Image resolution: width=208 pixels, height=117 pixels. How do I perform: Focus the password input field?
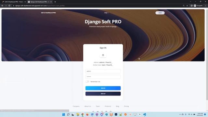click(103, 77)
